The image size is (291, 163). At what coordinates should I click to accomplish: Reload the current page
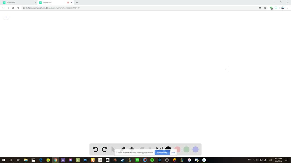[13, 8]
